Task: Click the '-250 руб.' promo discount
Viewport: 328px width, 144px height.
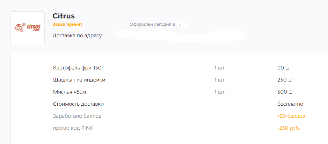Action: (289, 128)
